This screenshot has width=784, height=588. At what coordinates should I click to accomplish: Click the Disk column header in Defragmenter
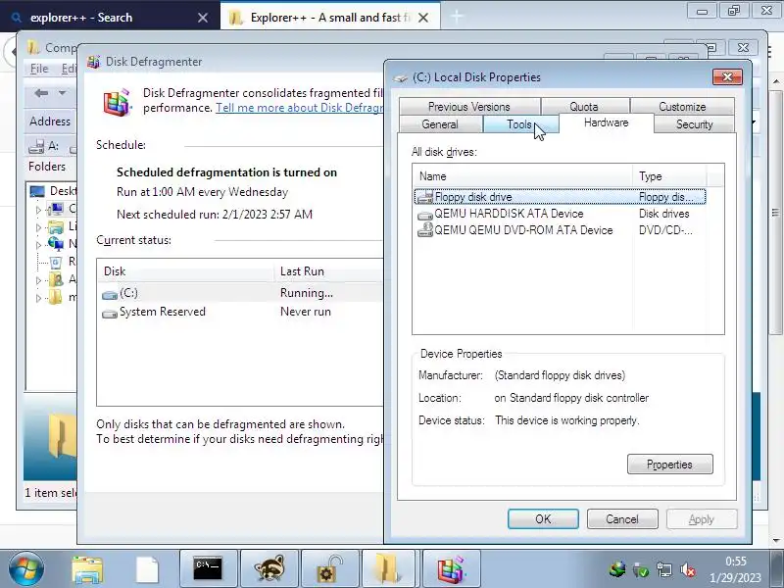(185, 271)
